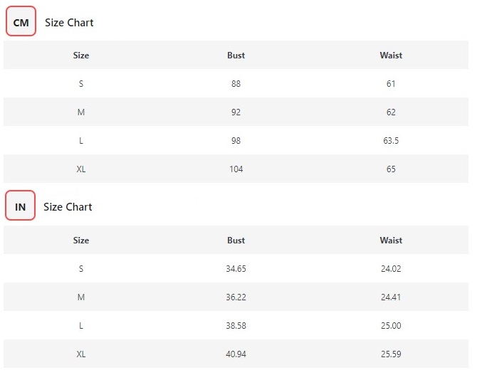Click the IN unit badge icon
The height and width of the screenshot is (375, 477).
(21, 206)
